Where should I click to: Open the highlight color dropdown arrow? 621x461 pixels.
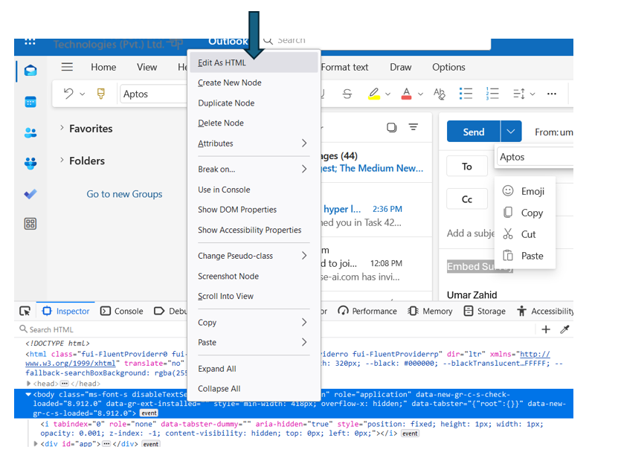(x=387, y=94)
